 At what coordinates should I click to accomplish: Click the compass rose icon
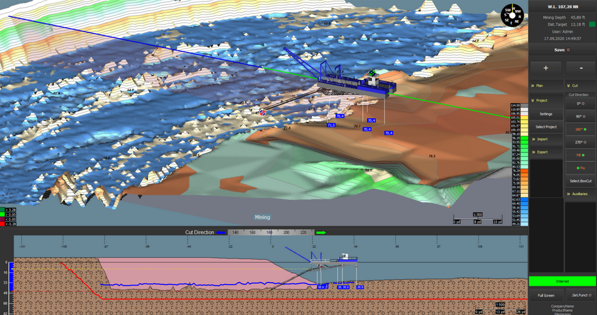pyautogui.click(x=511, y=15)
